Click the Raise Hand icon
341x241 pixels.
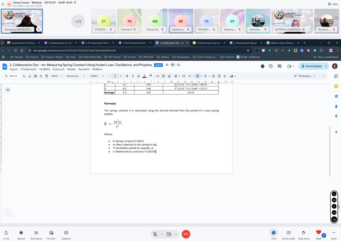(x=304, y=233)
